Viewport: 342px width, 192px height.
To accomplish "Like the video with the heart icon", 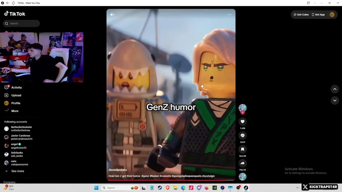I will click(x=243, y=122).
